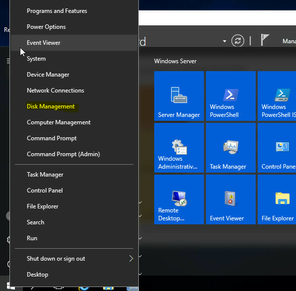Open Task Manager from context menu
296x291 pixels.
[74, 175]
